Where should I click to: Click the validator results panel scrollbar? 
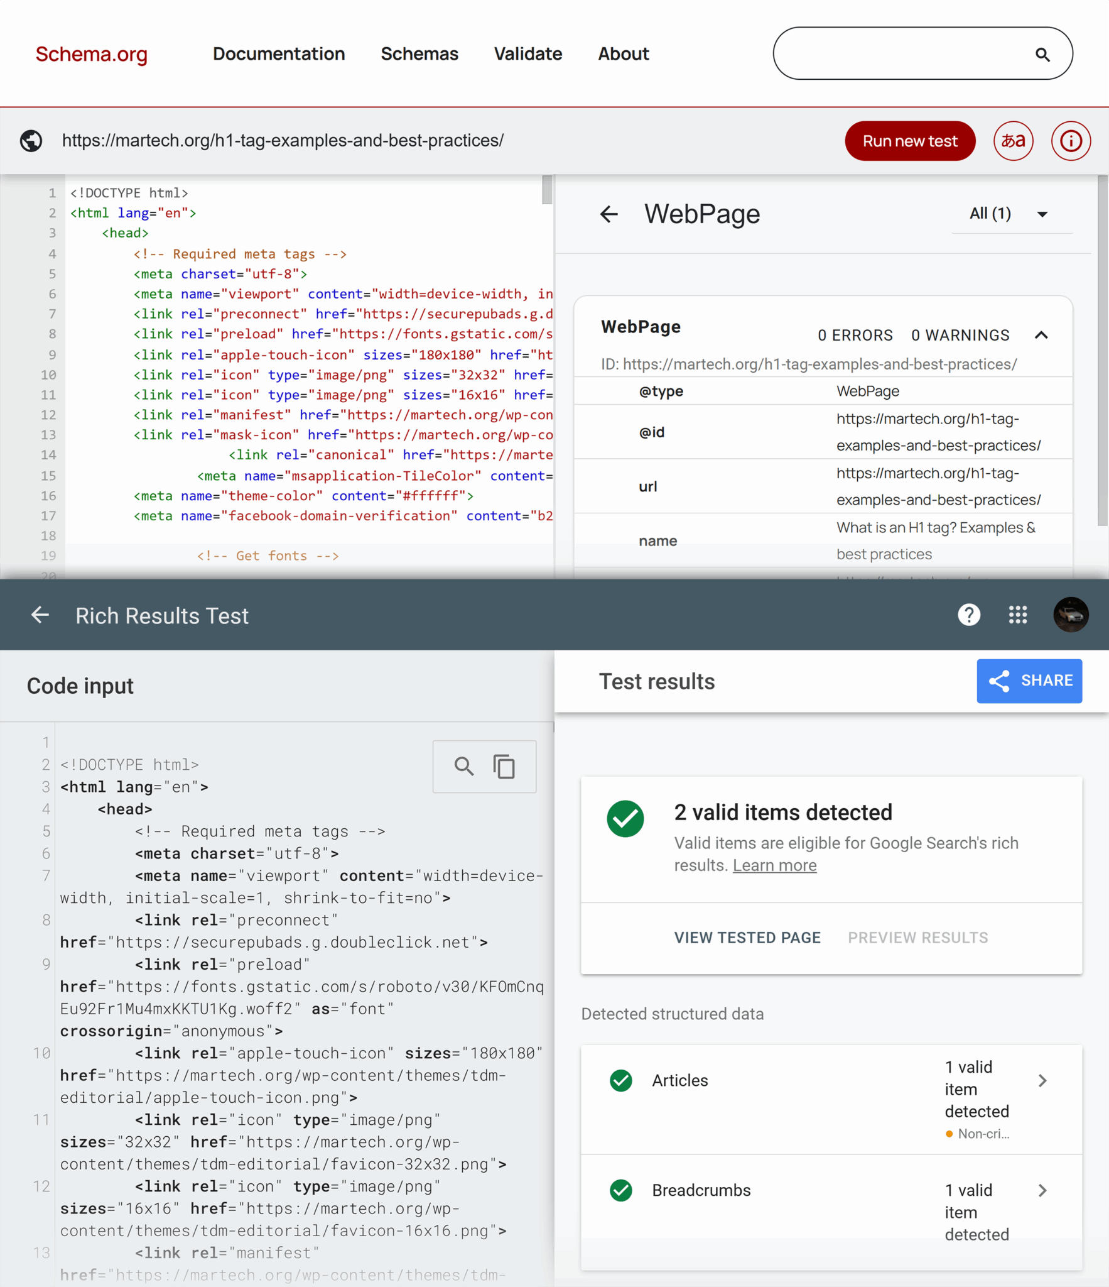click(x=1102, y=351)
